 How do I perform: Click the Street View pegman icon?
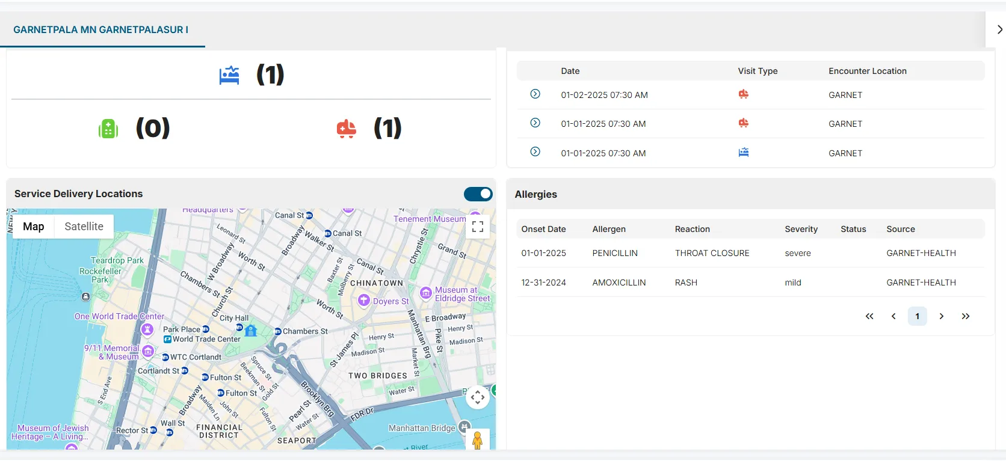(478, 440)
